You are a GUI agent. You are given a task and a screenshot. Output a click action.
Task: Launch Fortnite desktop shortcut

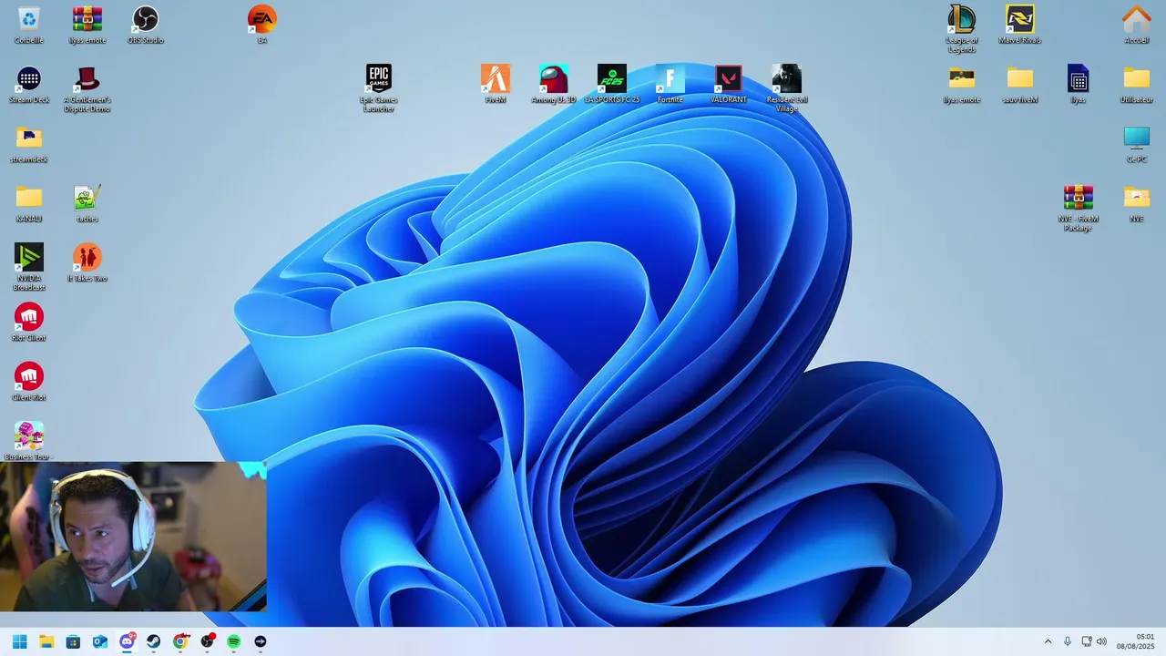[670, 78]
